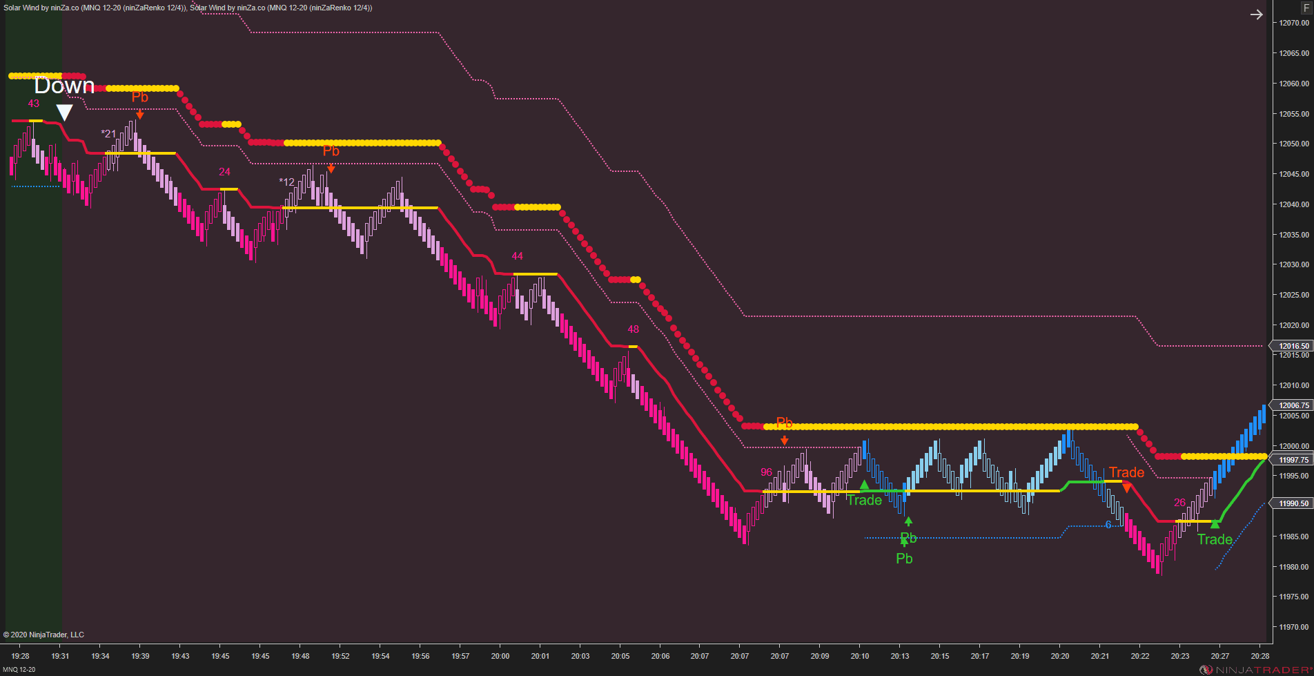This screenshot has width=1314, height=676.
Task: Select the 11997.75 current price marker
Action: 1291,460
